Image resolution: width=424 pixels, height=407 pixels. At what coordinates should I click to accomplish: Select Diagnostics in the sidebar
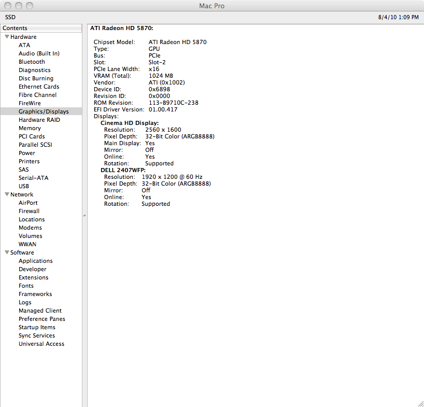pos(35,70)
